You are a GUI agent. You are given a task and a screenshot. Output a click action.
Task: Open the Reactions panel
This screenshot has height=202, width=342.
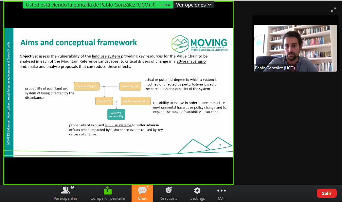[168, 193]
